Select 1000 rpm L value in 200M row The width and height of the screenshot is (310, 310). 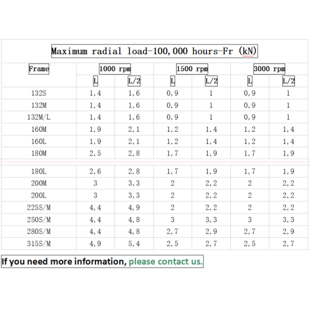[x=95, y=183]
